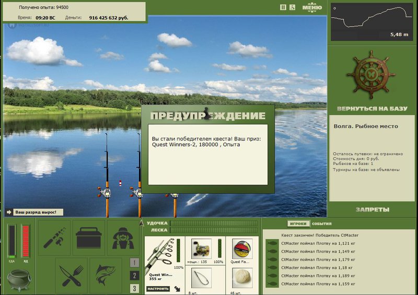Click the quest winner message text

pos(206,142)
